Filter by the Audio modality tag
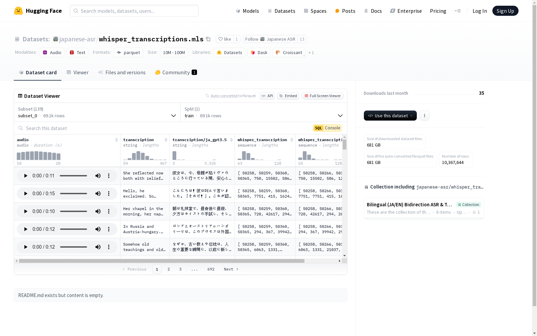The image size is (537, 336). (x=52, y=52)
